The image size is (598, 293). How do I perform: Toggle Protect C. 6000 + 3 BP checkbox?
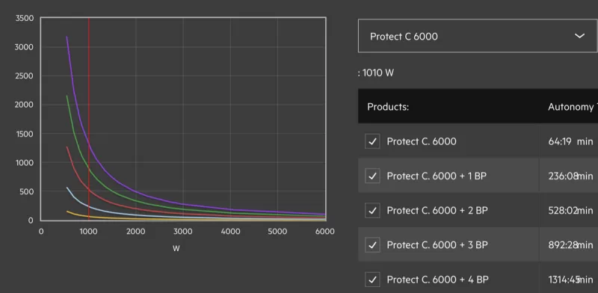pyautogui.click(x=372, y=244)
